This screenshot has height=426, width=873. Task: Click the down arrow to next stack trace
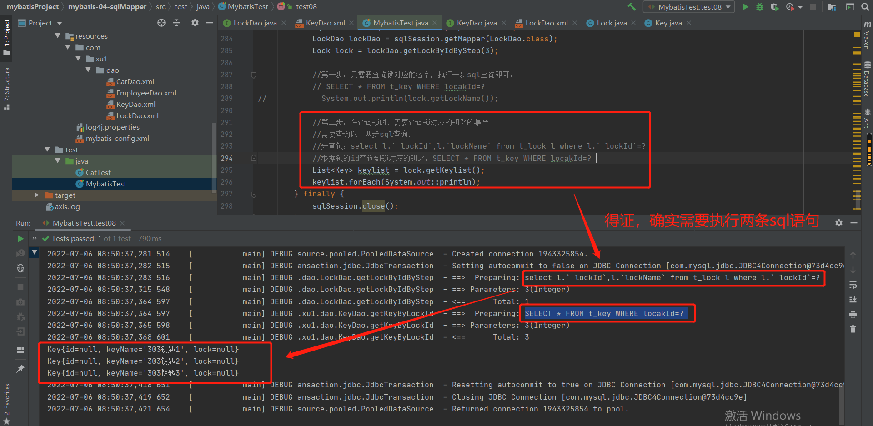853,270
